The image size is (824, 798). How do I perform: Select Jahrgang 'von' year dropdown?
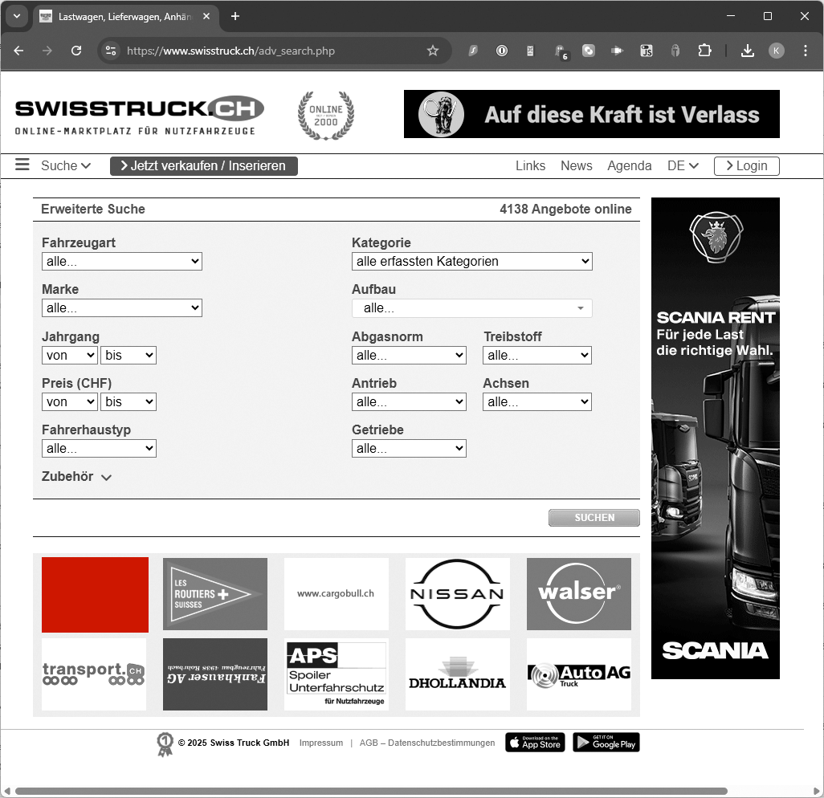coord(69,355)
